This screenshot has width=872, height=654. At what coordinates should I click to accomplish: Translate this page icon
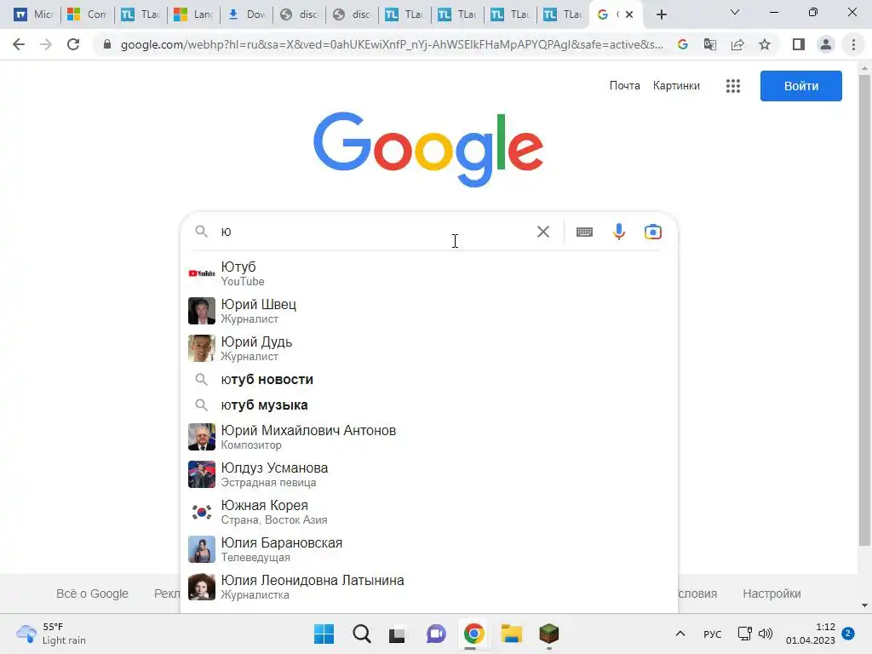(710, 44)
